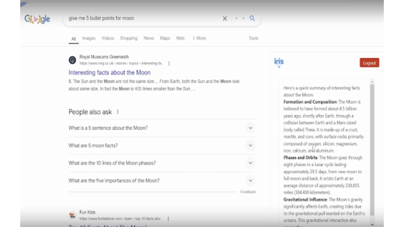This screenshot has height=227, width=404.
Task: Clear the search box with X icon
Action: coord(225,18)
